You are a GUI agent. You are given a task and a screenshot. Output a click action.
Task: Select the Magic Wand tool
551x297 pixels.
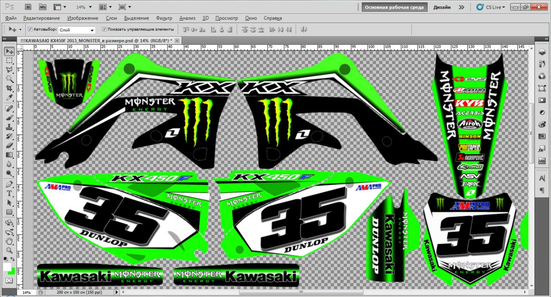(9, 78)
